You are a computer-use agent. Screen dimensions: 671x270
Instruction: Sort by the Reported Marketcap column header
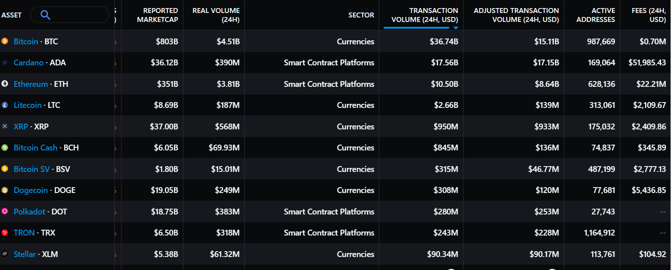pyautogui.click(x=160, y=15)
